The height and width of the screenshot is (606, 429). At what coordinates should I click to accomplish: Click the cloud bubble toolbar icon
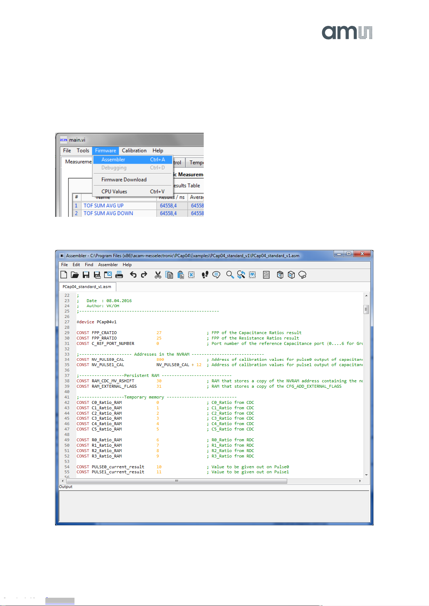click(302, 275)
